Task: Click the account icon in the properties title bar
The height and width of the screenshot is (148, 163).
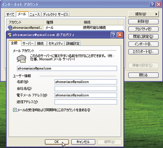Action: 9,35
